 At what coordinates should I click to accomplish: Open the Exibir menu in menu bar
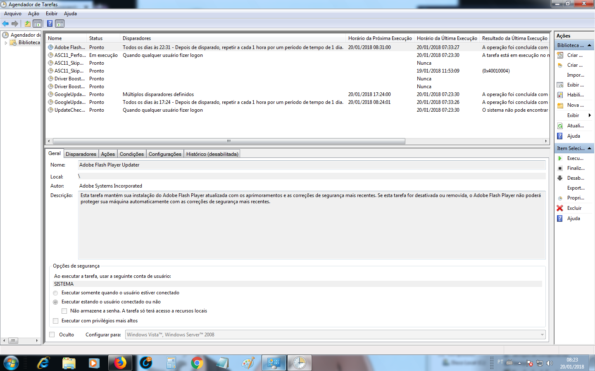pyautogui.click(x=52, y=14)
